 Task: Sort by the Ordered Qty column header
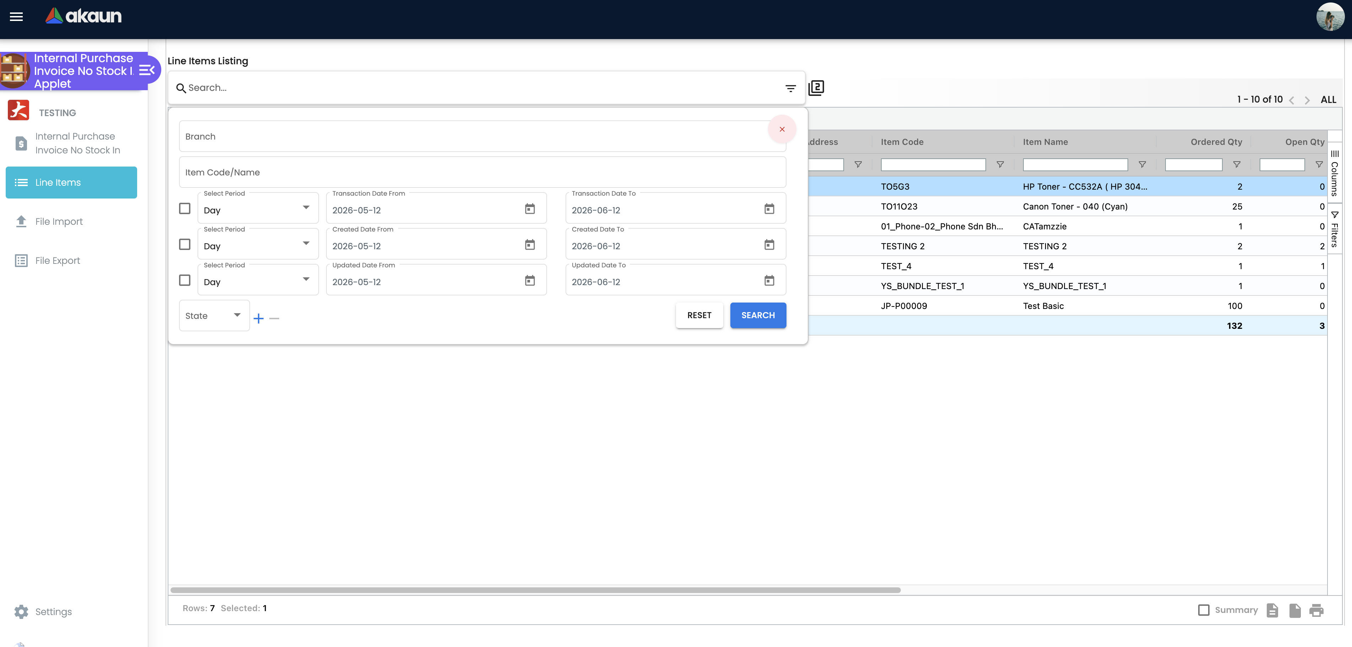coord(1216,142)
